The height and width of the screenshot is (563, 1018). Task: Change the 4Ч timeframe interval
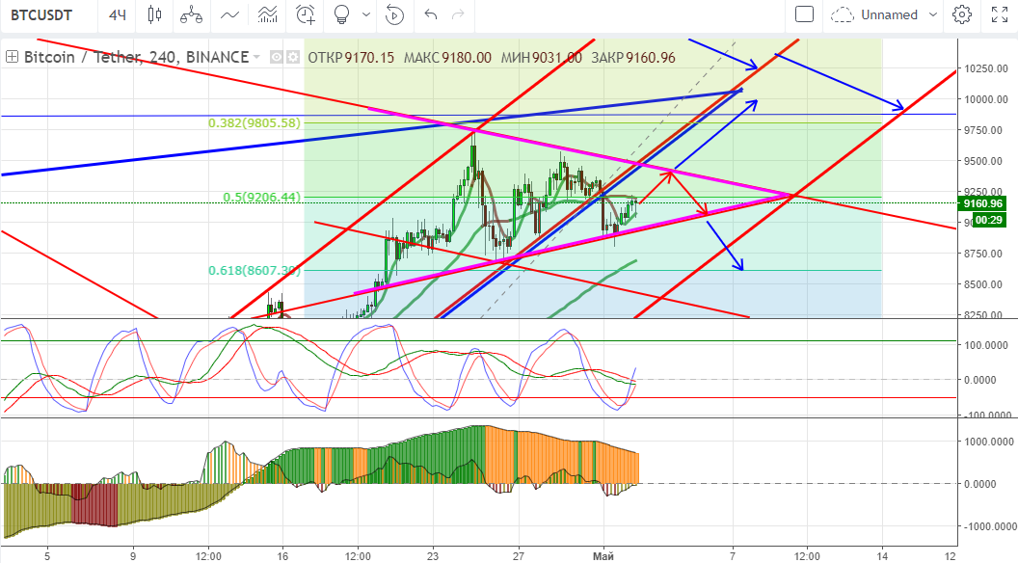coord(117,14)
